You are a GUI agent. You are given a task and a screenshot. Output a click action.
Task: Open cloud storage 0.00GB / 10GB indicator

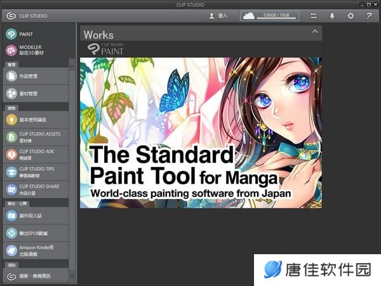tap(269, 16)
